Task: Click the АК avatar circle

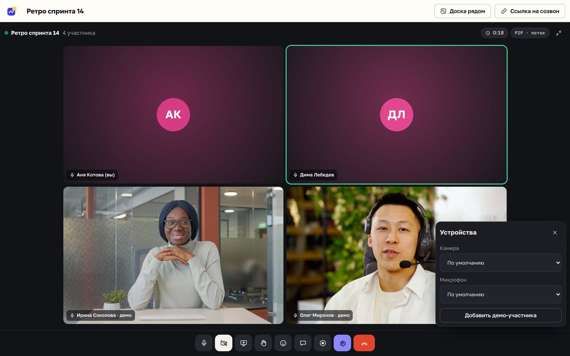Action: coord(173,115)
